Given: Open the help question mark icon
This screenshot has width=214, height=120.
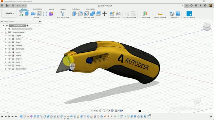Looking at the screenshot, I should 205,6.
